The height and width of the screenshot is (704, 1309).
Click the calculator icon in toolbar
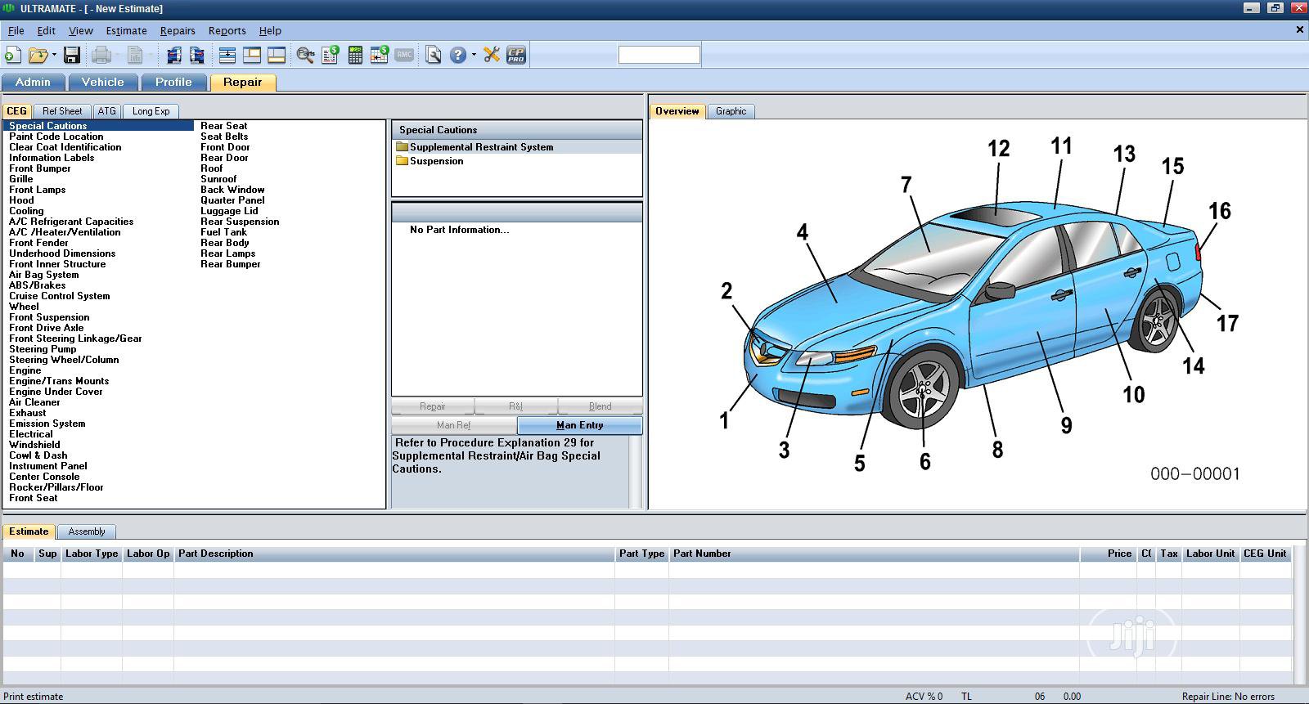(x=355, y=56)
